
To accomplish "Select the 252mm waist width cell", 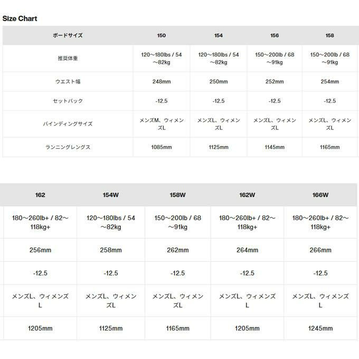I will (x=275, y=82).
